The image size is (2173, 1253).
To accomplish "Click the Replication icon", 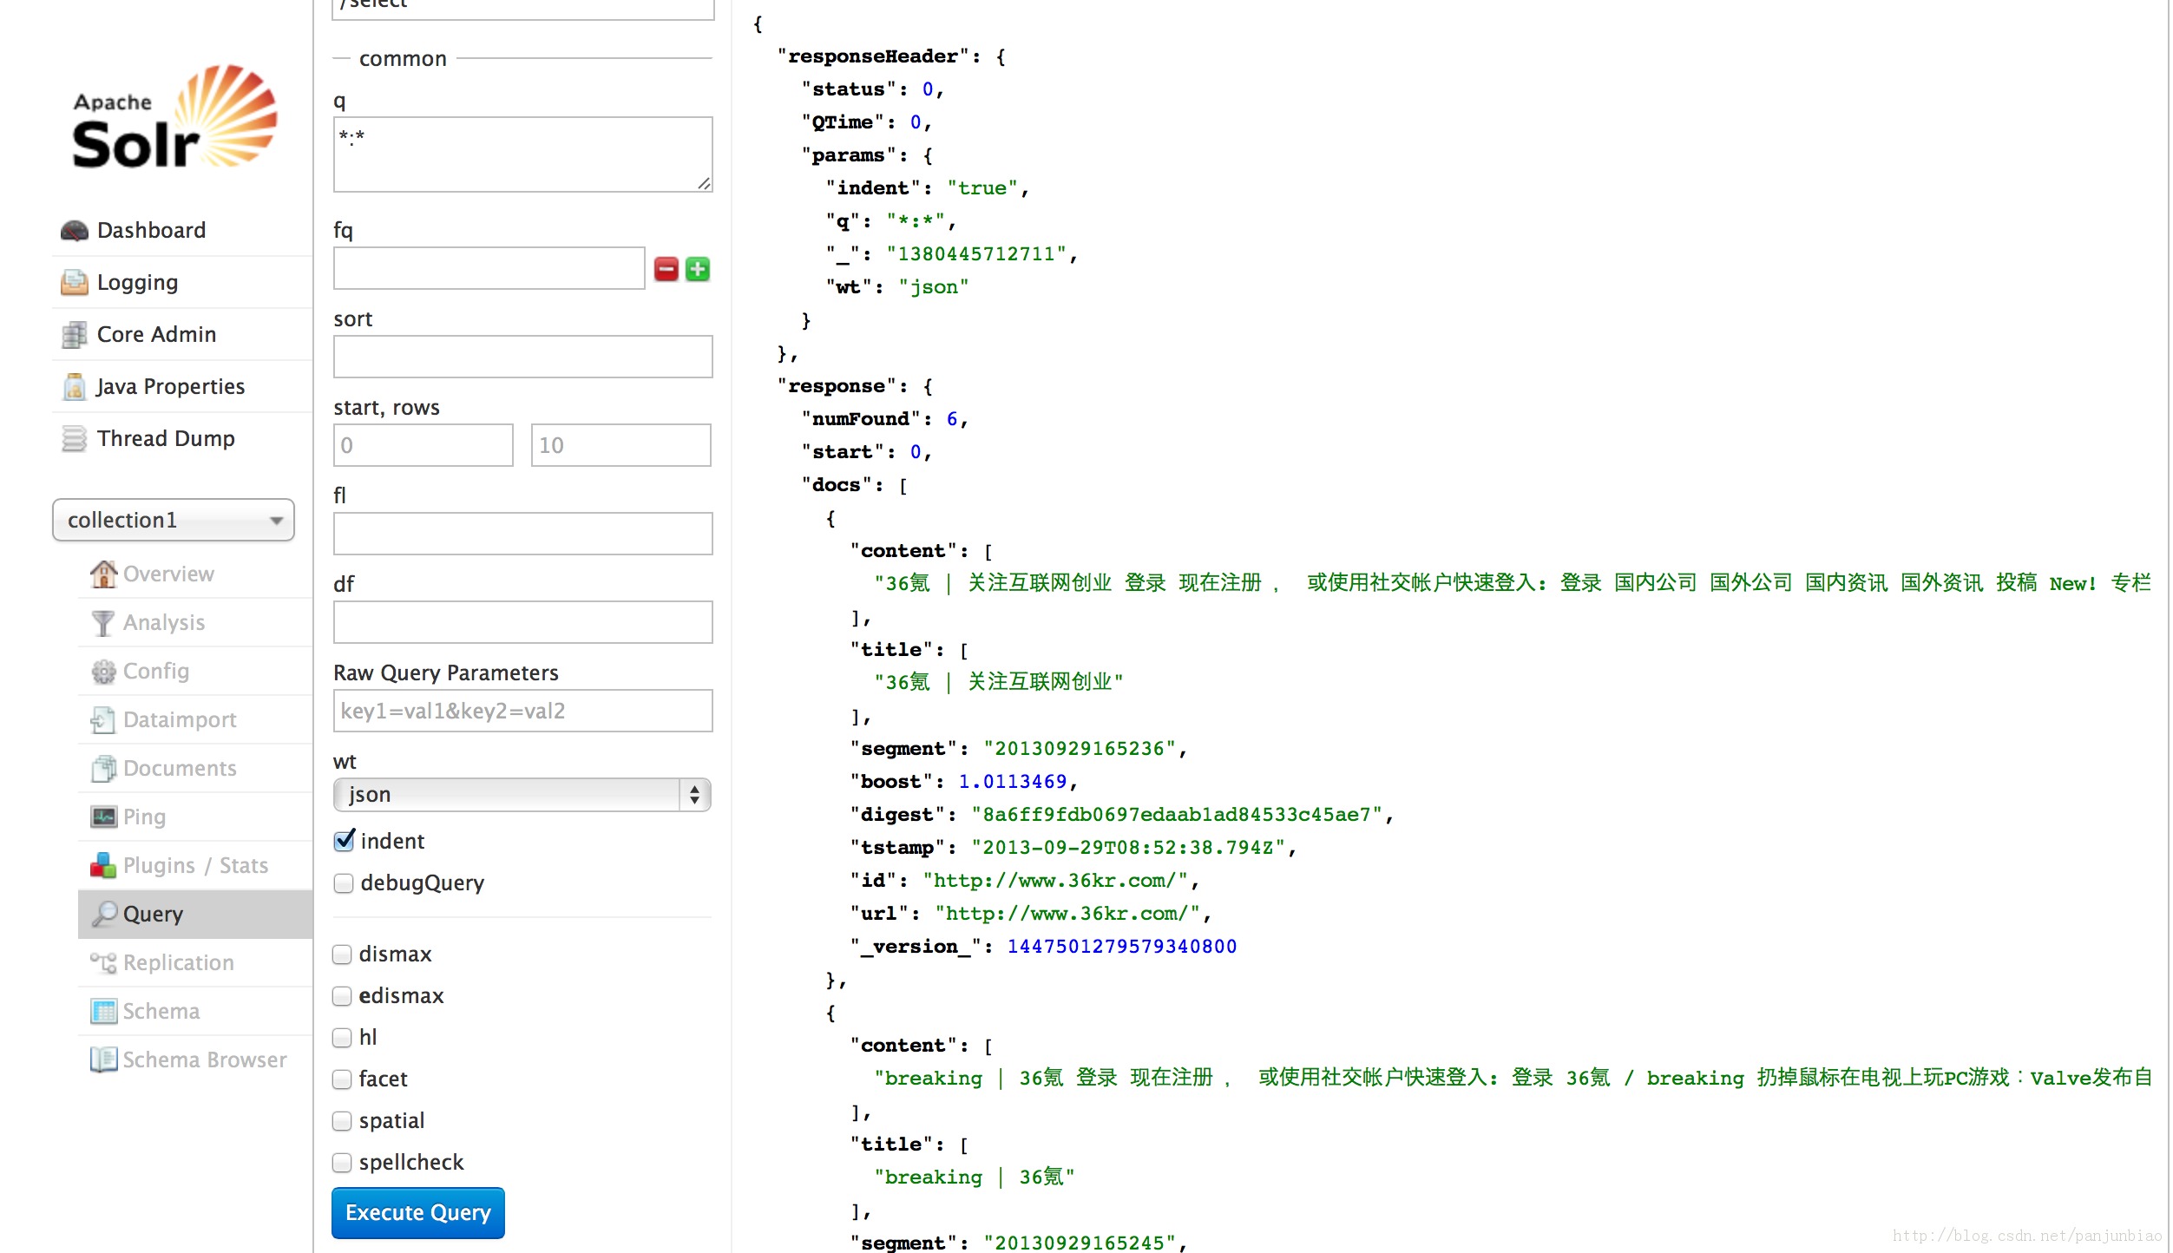I will [x=103, y=962].
